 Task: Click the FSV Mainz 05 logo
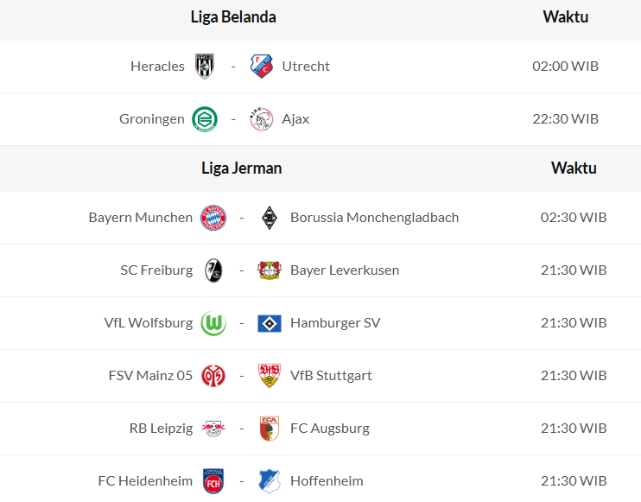(x=213, y=376)
